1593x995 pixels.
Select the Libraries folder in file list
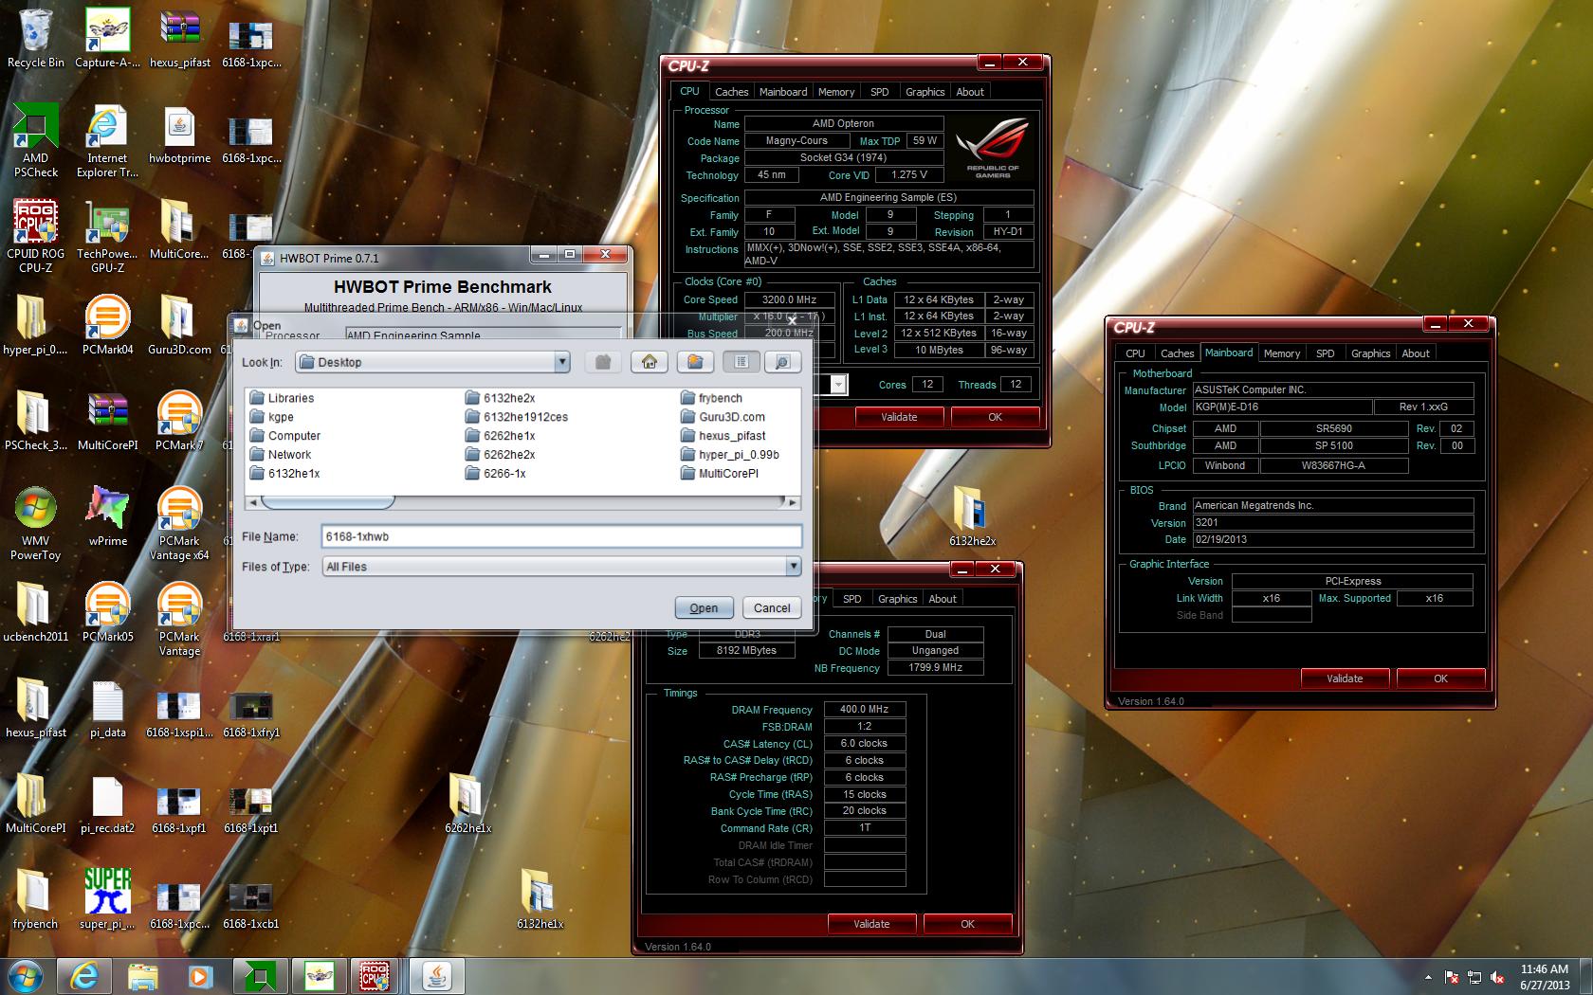coord(282,398)
